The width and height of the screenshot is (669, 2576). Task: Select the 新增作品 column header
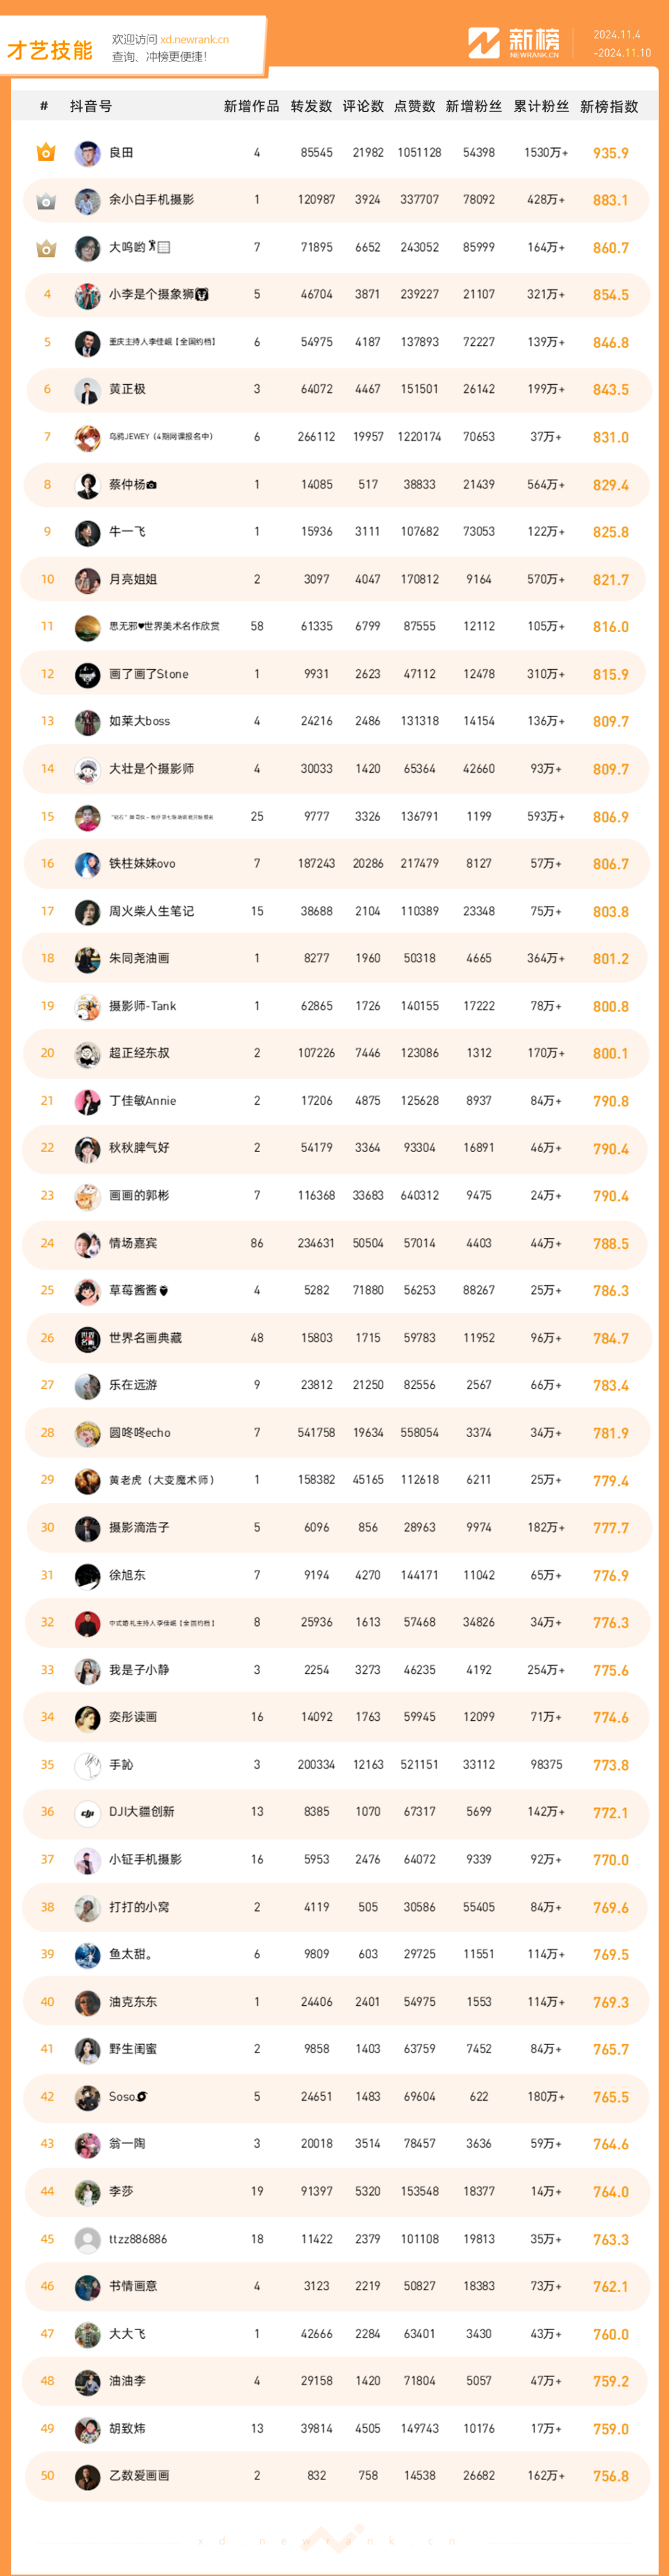[x=251, y=106]
